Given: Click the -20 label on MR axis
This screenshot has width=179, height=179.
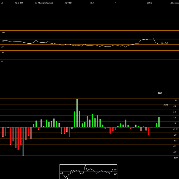Looking at the screenshot, I should pyautogui.click(x=175, y=135).
